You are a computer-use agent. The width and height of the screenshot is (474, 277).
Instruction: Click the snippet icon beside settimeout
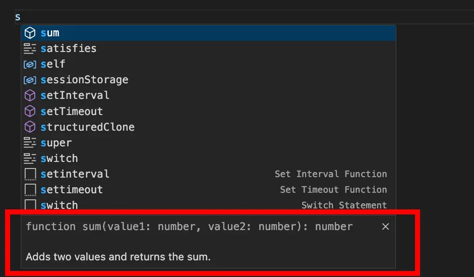pos(30,190)
